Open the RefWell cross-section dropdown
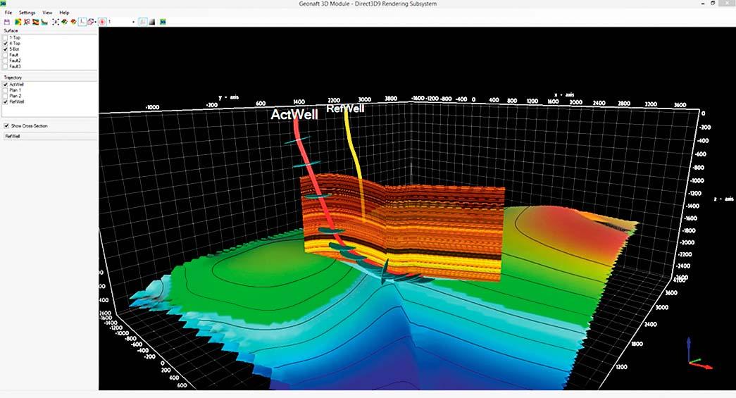The width and height of the screenshot is (736, 398). click(49, 137)
